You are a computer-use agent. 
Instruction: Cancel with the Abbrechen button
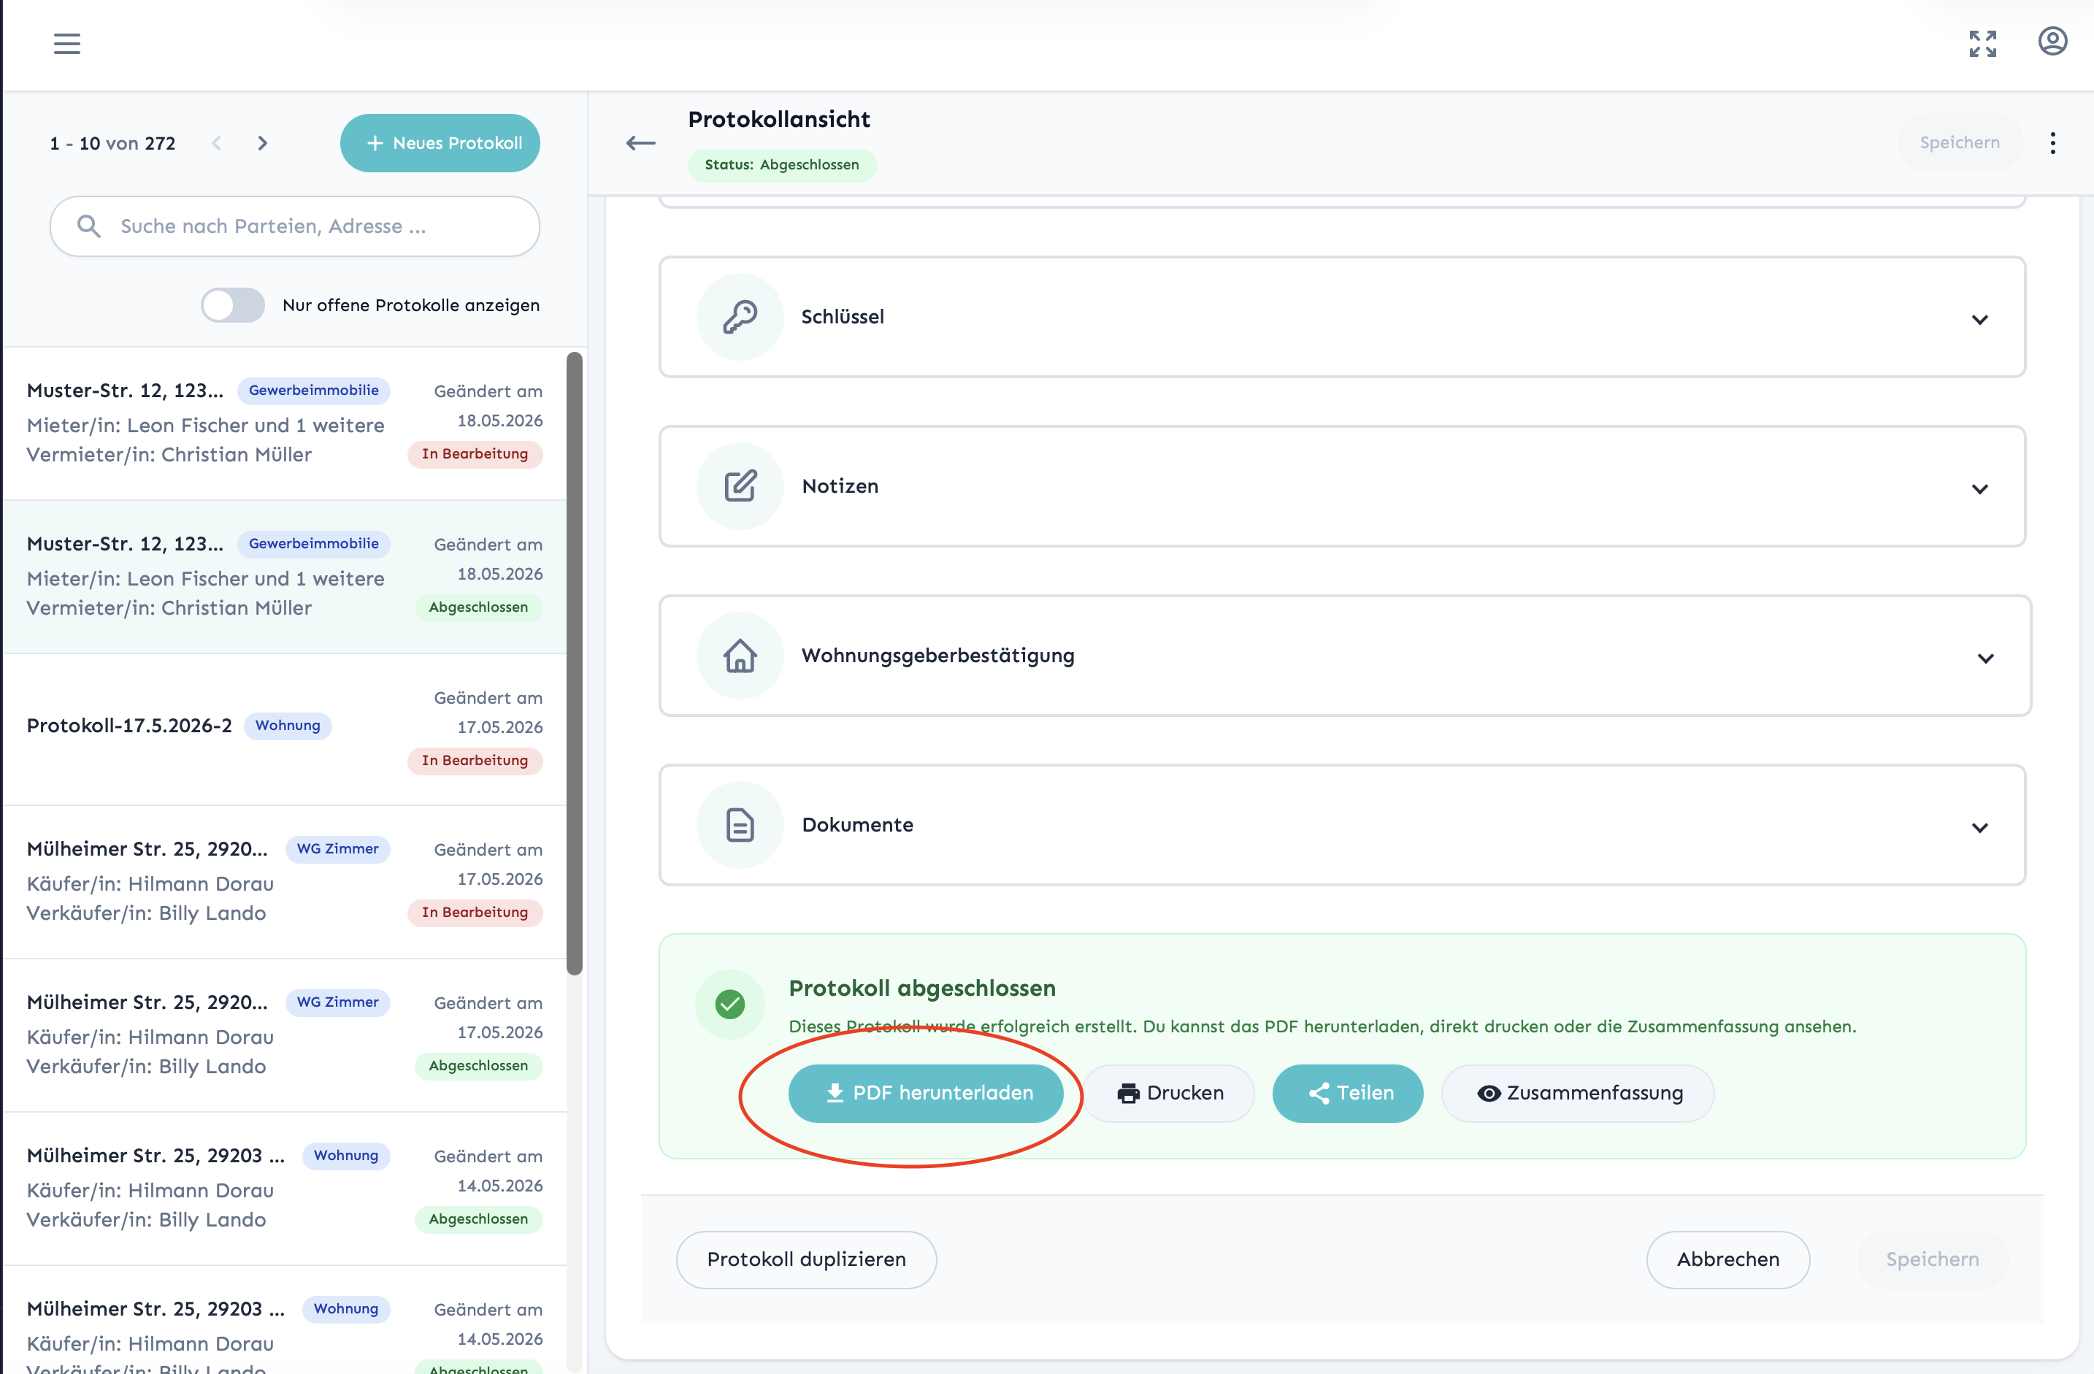click(x=1728, y=1259)
